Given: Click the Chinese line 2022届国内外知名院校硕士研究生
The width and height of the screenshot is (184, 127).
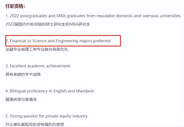Looking at the screenshot, I should pos(48,24).
